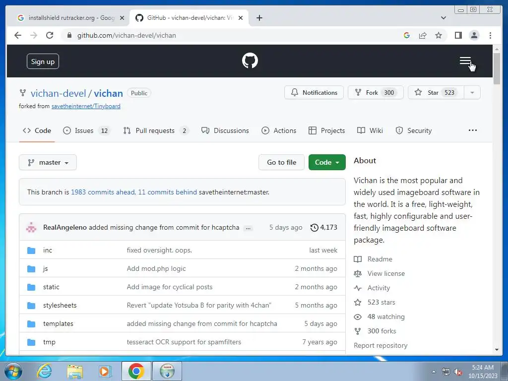This screenshot has height=381, width=508.
Task: Expand Star lists dropdown arrow
Action: 472,93
